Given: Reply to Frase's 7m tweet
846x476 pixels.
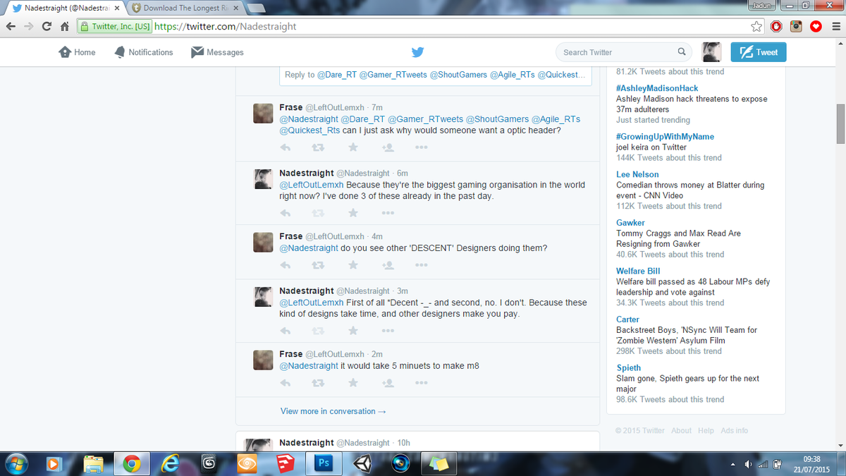Looking at the screenshot, I should (286, 147).
